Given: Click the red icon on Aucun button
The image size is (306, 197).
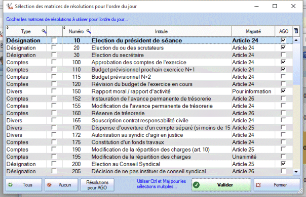Looking at the screenshot, I should (49, 185).
